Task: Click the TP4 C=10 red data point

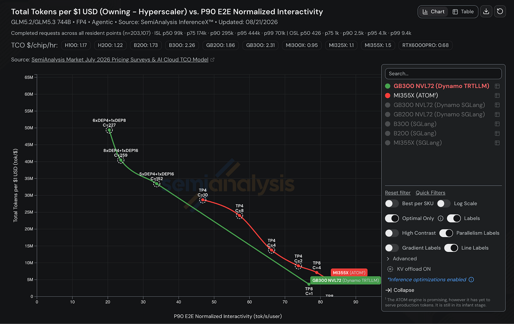Action: 203,200
